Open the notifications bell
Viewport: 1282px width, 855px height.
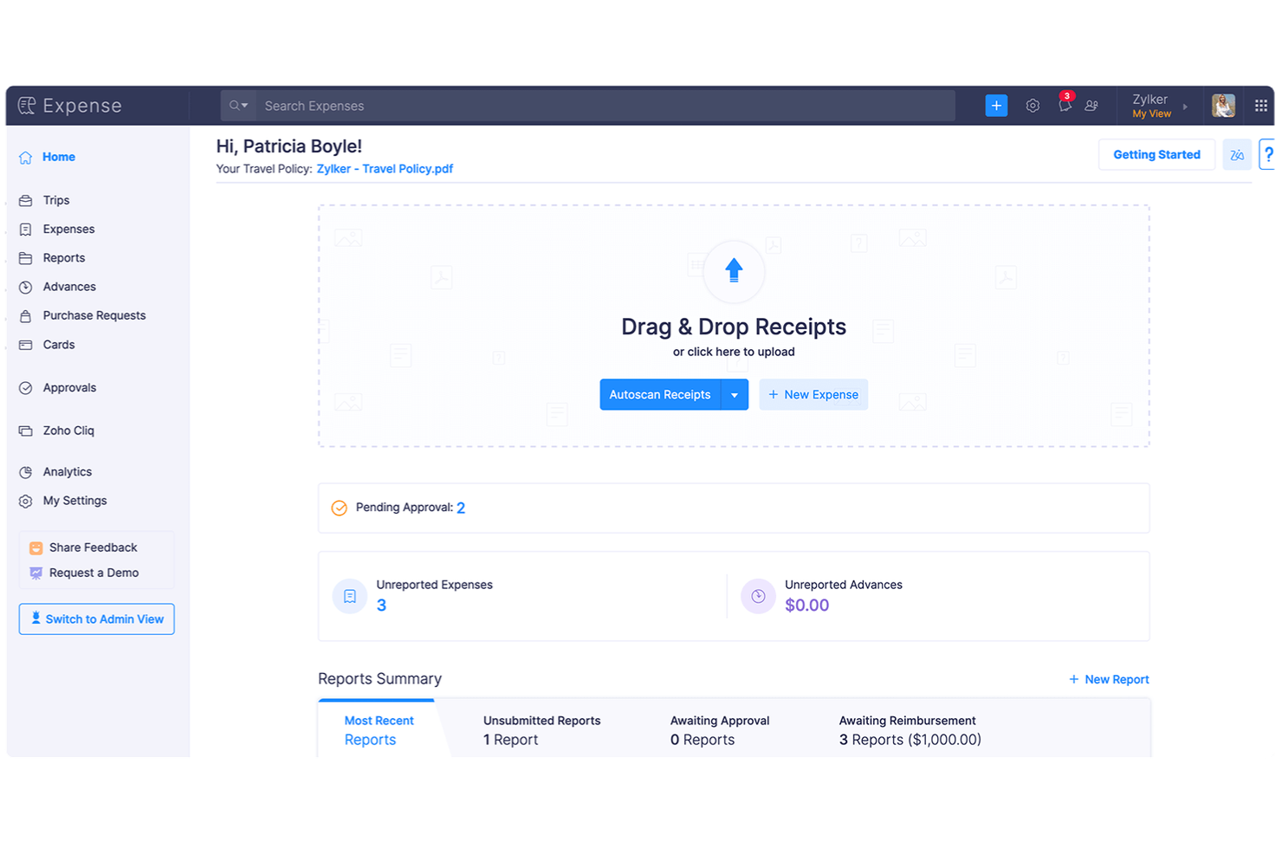pyautogui.click(x=1065, y=105)
